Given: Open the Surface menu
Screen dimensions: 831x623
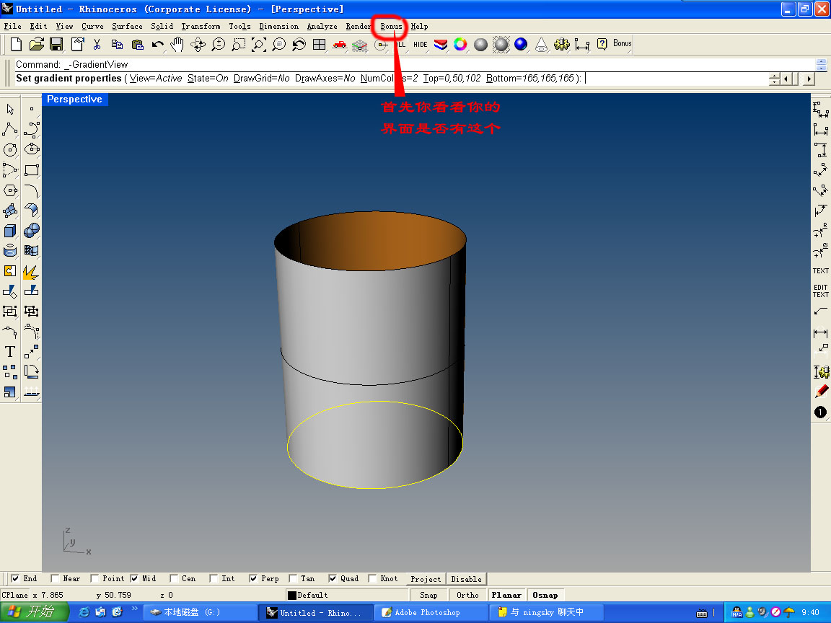Looking at the screenshot, I should [x=127, y=27].
